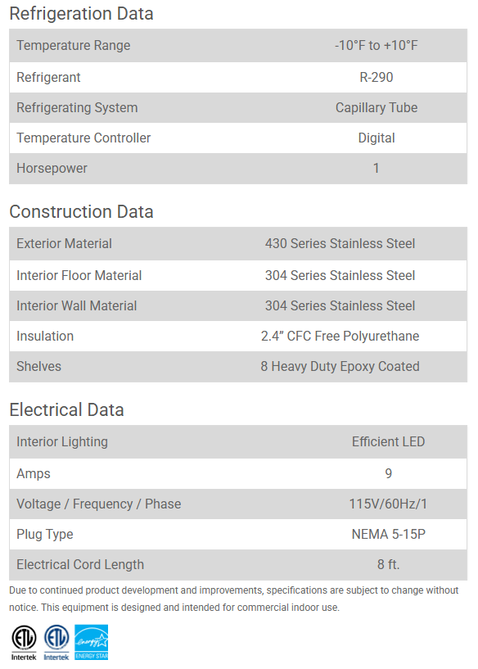This screenshot has height=669, width=478.
Task: Click the Efficient LED lighting value
Action: tap(388, 441)
